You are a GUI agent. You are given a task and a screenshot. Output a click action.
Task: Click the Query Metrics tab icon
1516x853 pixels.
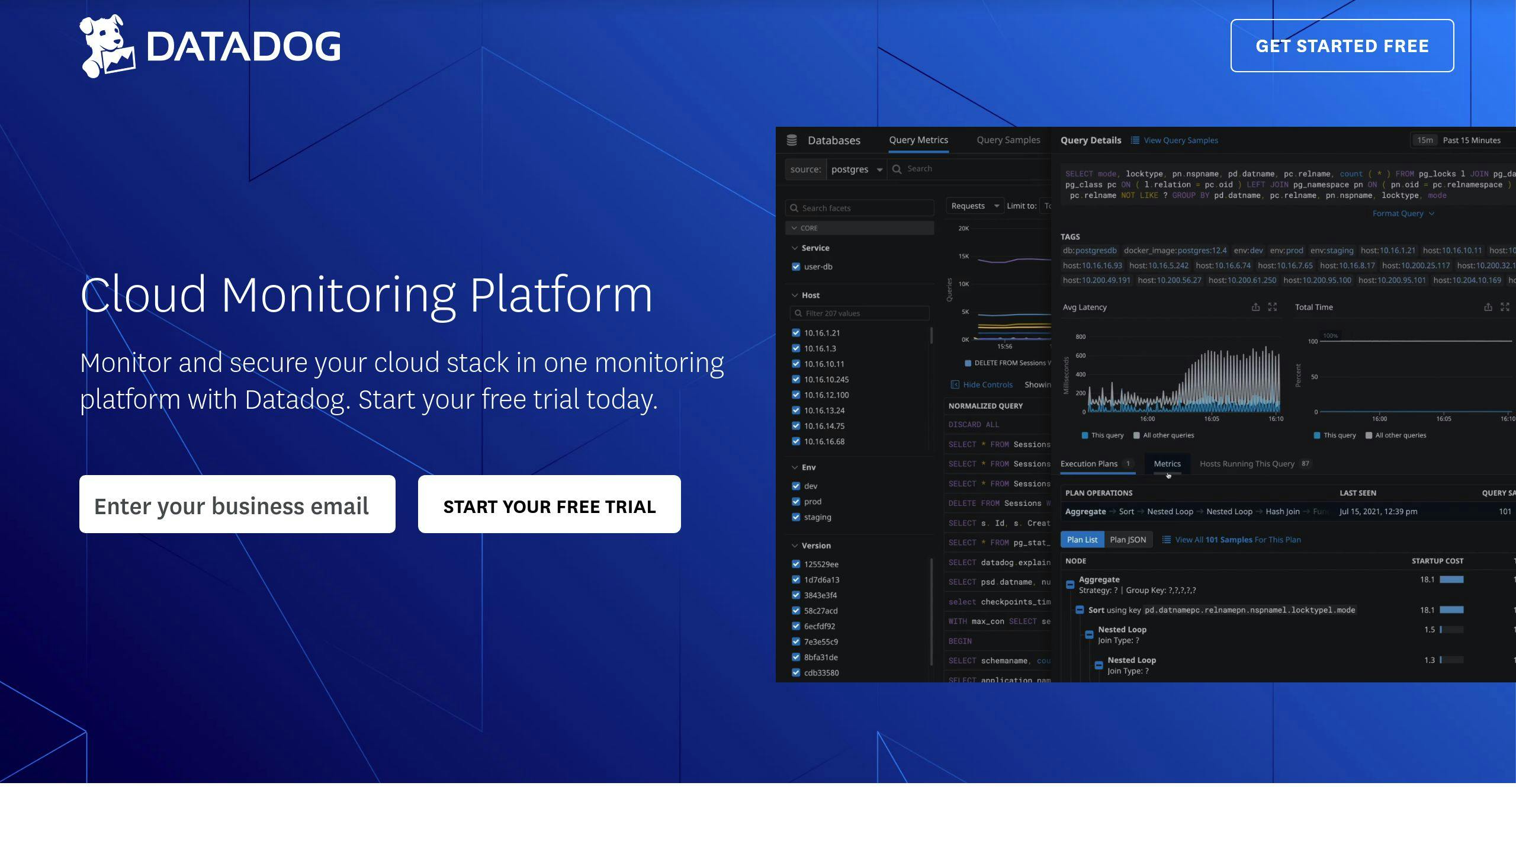(x=917, y=140)
